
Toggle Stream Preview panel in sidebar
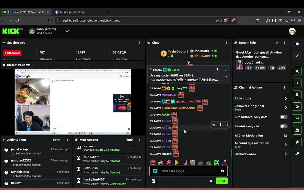pos(297,71)
